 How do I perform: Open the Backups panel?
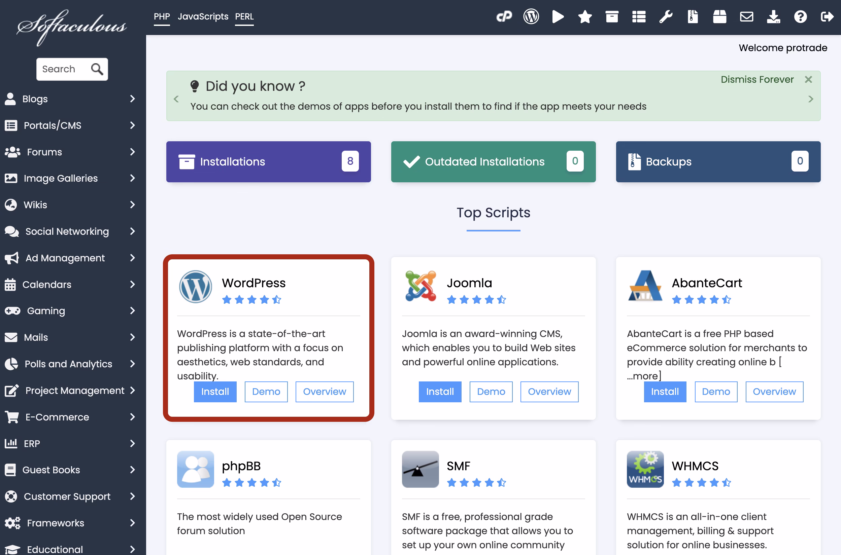click(x=718, y=162)
